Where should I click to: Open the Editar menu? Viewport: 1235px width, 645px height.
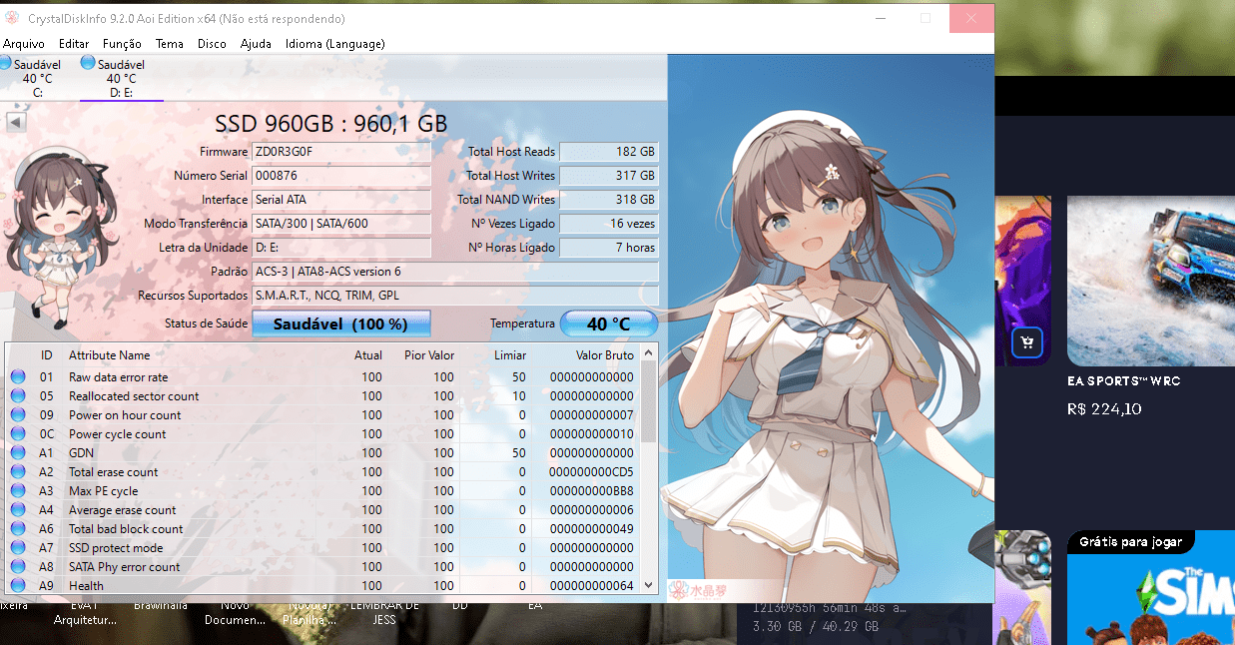pos(74,43)
